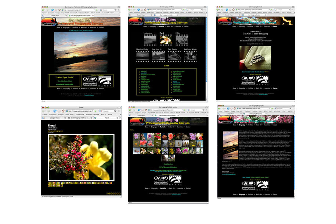Image resolution: width=336 pixels, height=224 pixels.
Task: Click the green go arrow beside the Floral window URL
Action: (x=95, y=111)
